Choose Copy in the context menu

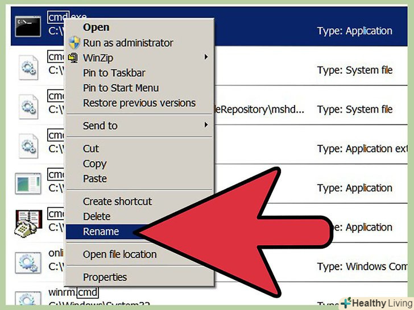click(x=139, y=164)
